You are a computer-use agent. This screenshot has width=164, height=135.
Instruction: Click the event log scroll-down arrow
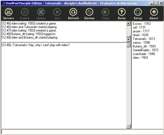(x=129, y=40)
